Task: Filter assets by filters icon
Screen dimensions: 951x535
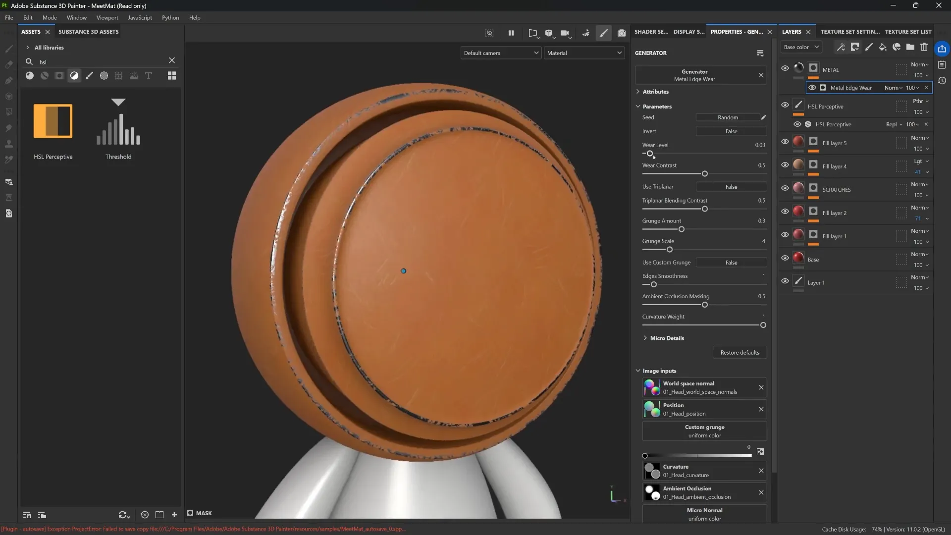Action: (x=74, y=76)
